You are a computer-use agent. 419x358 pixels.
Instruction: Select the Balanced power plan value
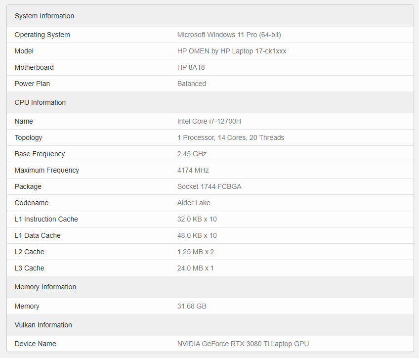pyautogui.click(x=192, y=84)
